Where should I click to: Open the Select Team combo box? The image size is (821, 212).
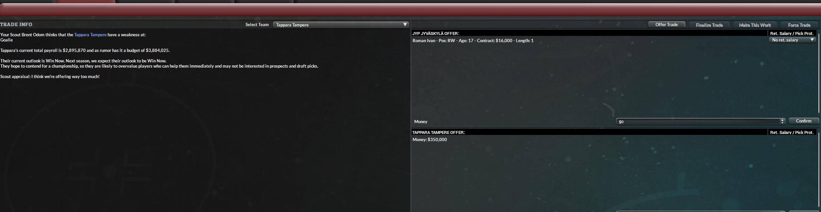[341, 25]
